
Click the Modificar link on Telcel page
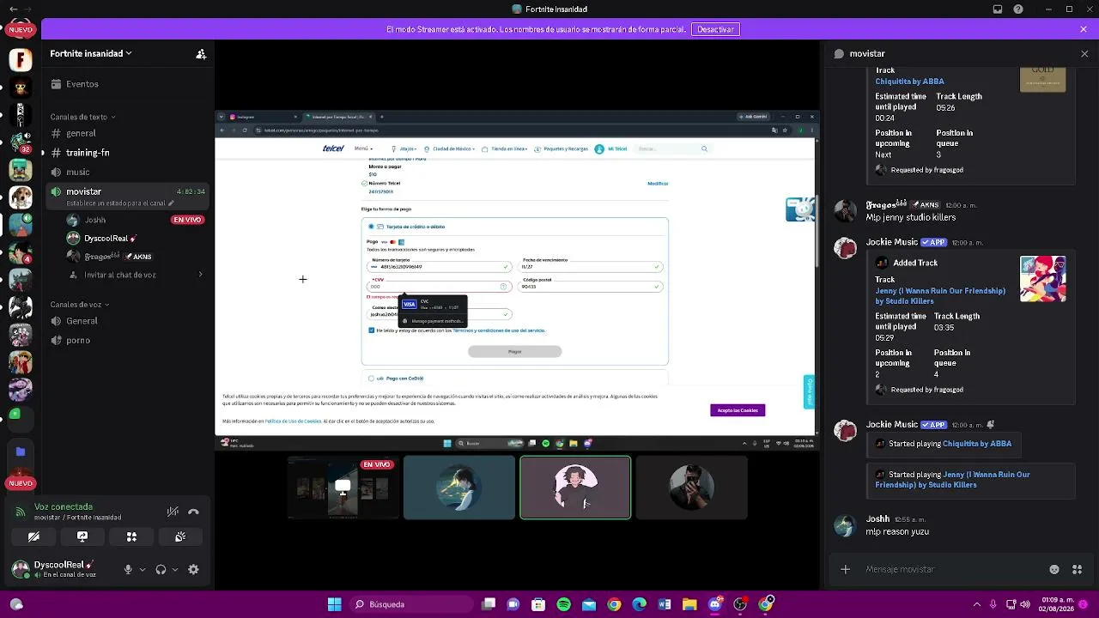coord(658,184)
